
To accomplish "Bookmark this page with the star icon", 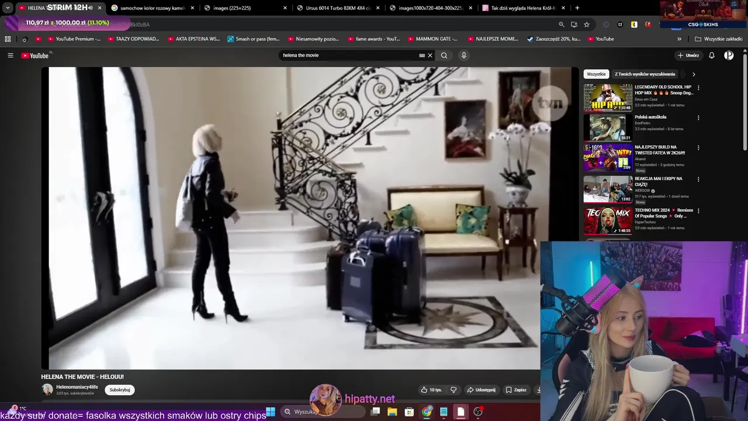I will [587, 25].
